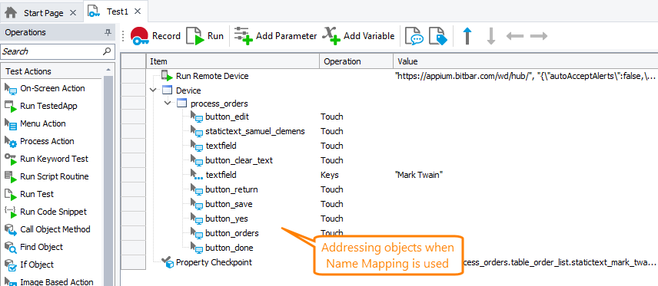
Task: Click the Operations search field
Action: point(57,51)
